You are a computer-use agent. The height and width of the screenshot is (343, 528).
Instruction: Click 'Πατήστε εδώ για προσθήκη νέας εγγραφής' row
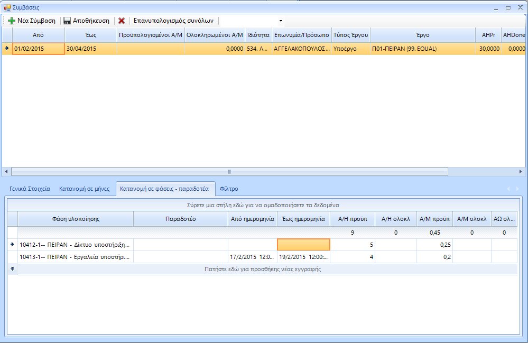click(x=263, y=269)
